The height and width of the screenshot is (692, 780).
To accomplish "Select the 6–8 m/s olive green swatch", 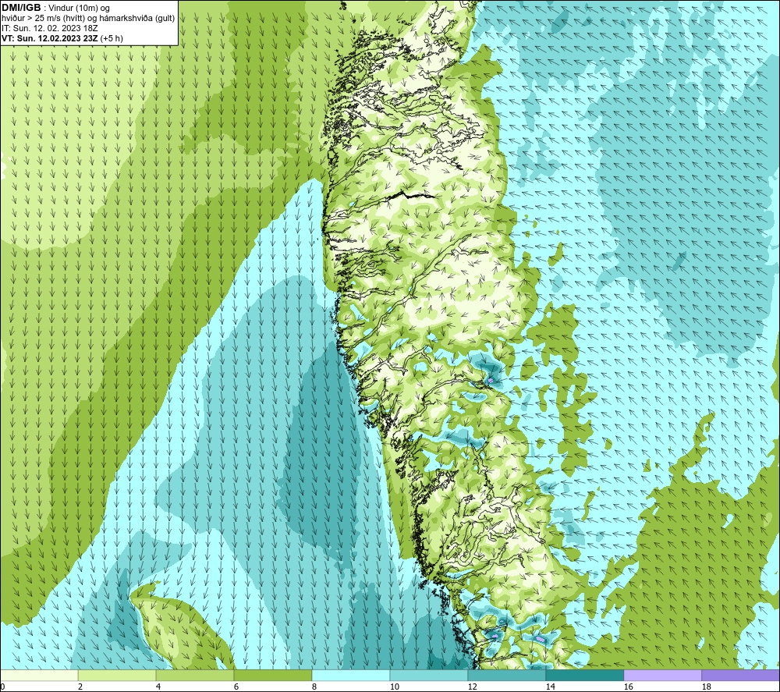I will 272,675.
